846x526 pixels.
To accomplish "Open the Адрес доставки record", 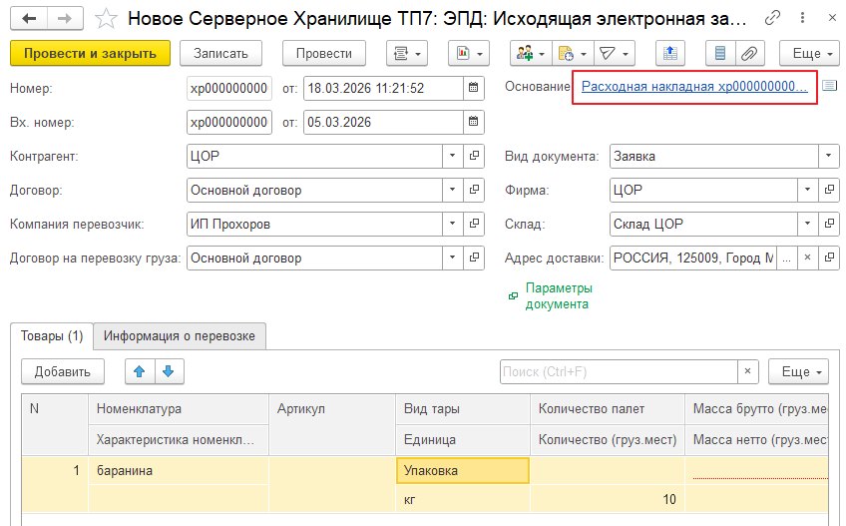I will coord(829,259).
